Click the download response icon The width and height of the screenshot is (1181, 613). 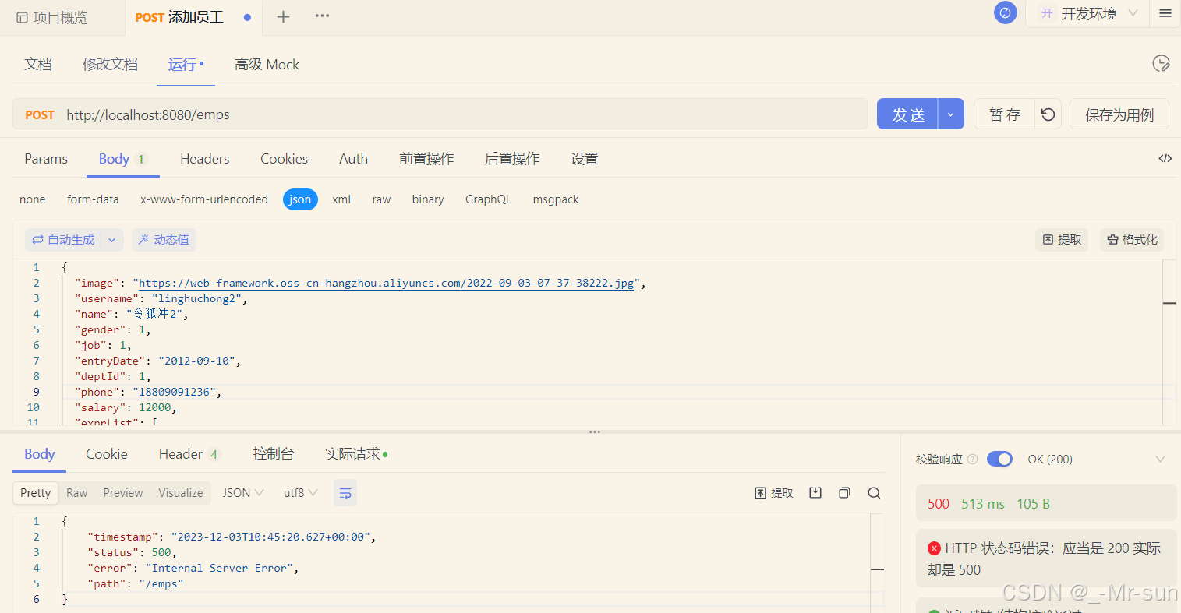(815, 493)
